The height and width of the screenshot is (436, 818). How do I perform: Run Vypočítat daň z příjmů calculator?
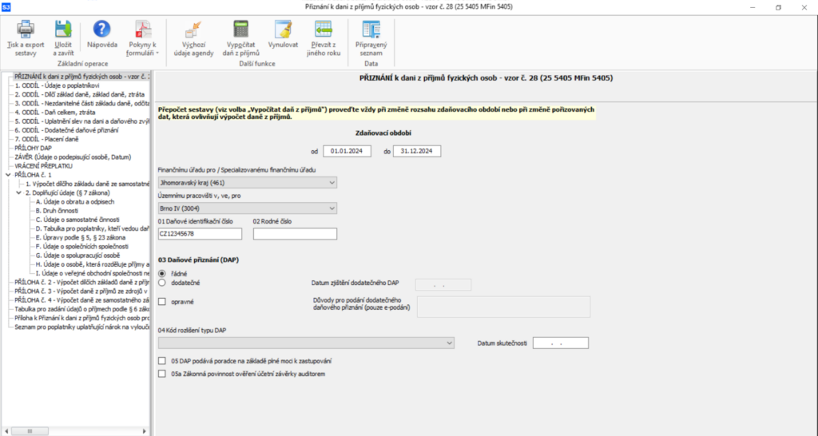(240, 31)
